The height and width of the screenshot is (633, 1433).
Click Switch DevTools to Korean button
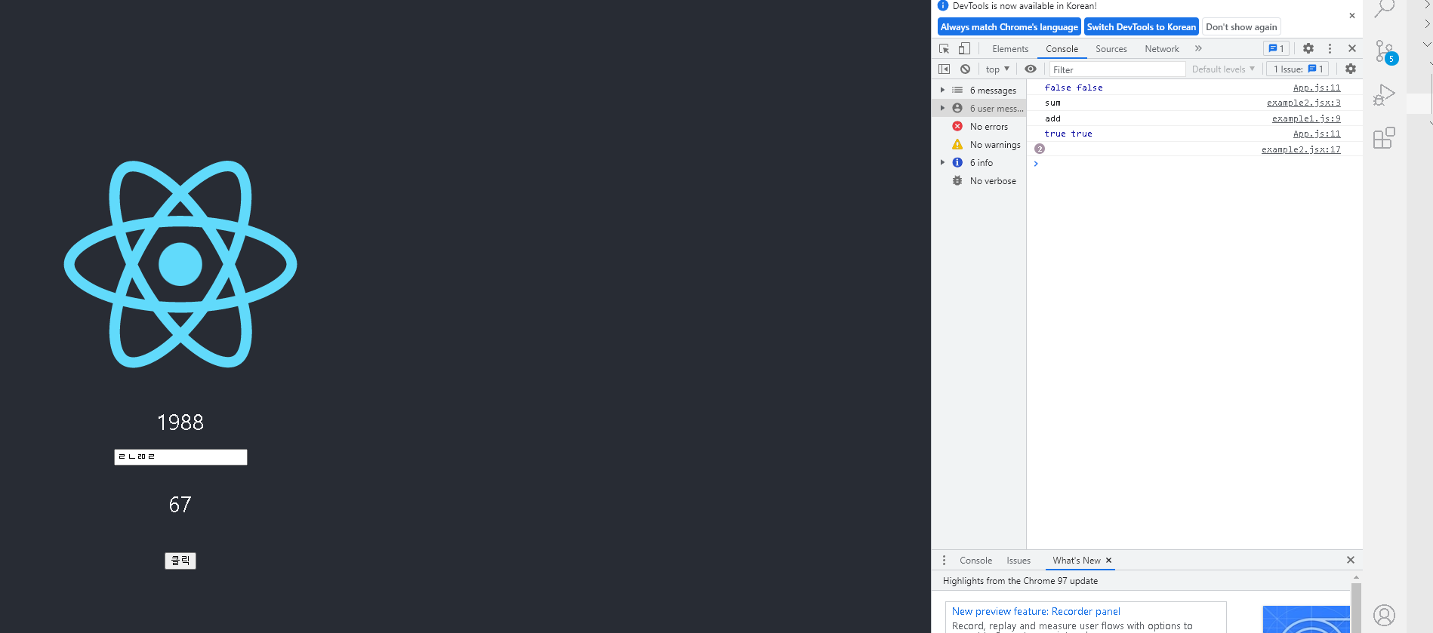(1142, 26)
